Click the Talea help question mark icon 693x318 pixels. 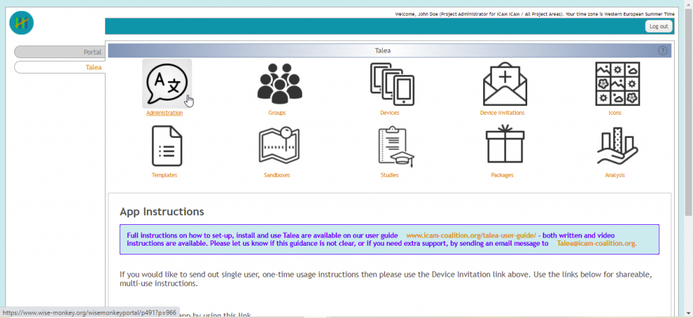click(663, 51)
